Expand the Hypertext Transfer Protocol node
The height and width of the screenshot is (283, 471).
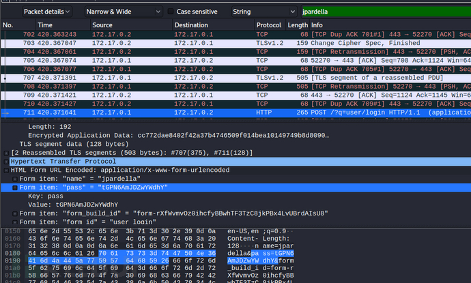coord(6,162)
